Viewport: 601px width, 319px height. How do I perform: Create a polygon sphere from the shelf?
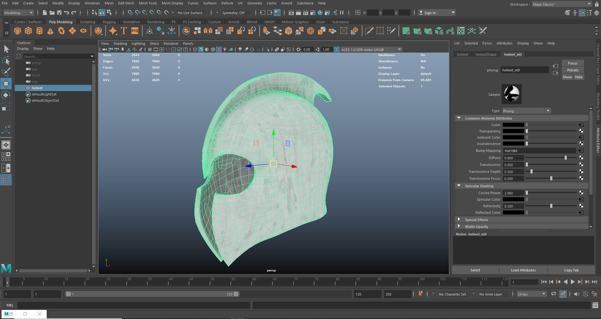click(x=18, y=31)
